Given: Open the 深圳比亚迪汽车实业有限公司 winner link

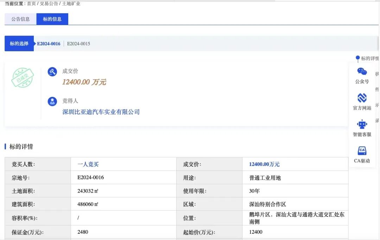Looking at the screenshot, I should 101,112.
